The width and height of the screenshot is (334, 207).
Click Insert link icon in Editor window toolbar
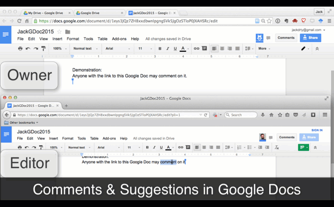(x=181, y=147)
